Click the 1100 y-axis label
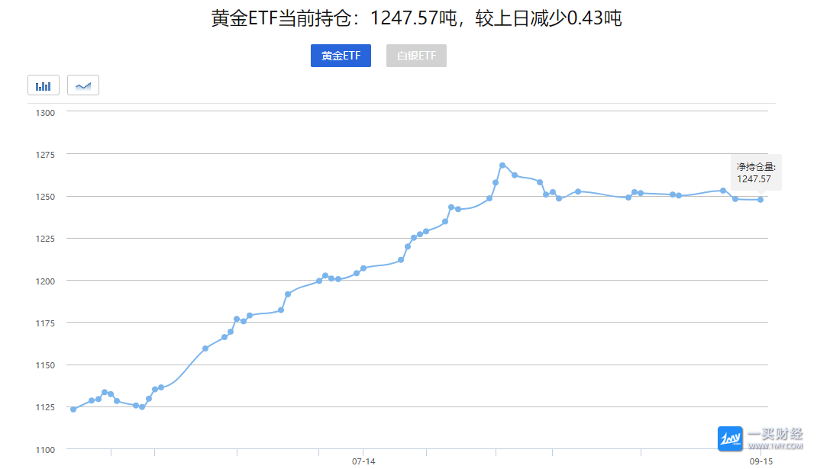817x469 pixels. [45, 450]
